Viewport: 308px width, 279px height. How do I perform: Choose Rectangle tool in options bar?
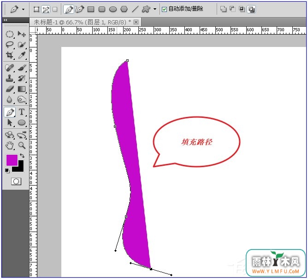[91, 9]
